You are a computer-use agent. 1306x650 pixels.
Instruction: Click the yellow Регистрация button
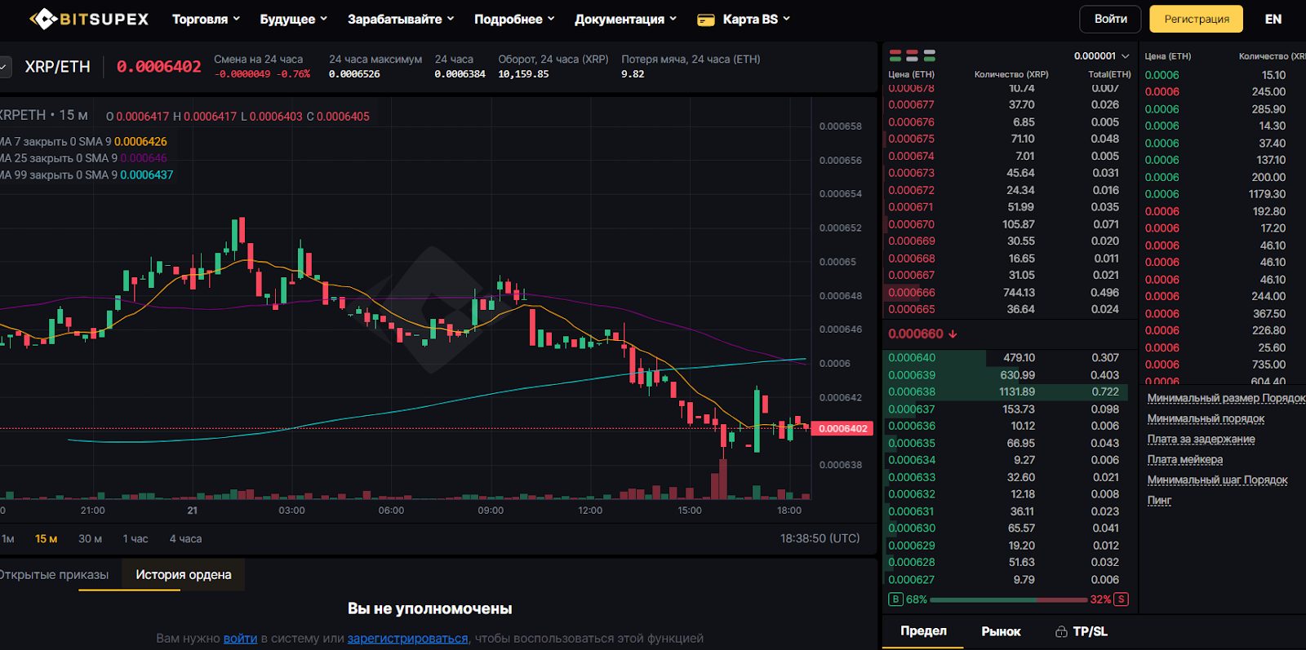(1197, 19)
